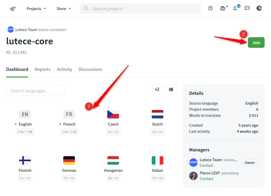Viewport: 271px width, 196px height.
Task: Click your profile avatar picture
Action: point(259,8)
